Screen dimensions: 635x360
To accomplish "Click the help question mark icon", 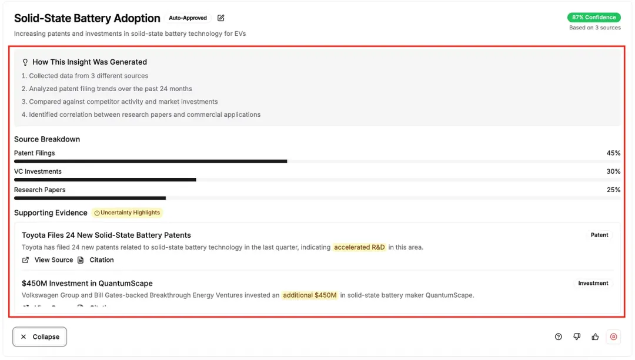I will 558,337.
